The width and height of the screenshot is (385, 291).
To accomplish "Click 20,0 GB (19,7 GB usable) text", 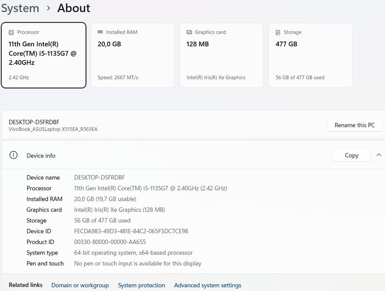I will click(x=105, y=199).
